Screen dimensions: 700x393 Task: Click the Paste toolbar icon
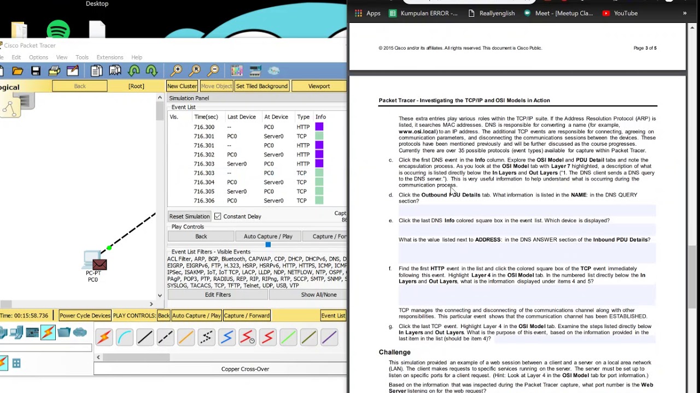coord(115,71)
